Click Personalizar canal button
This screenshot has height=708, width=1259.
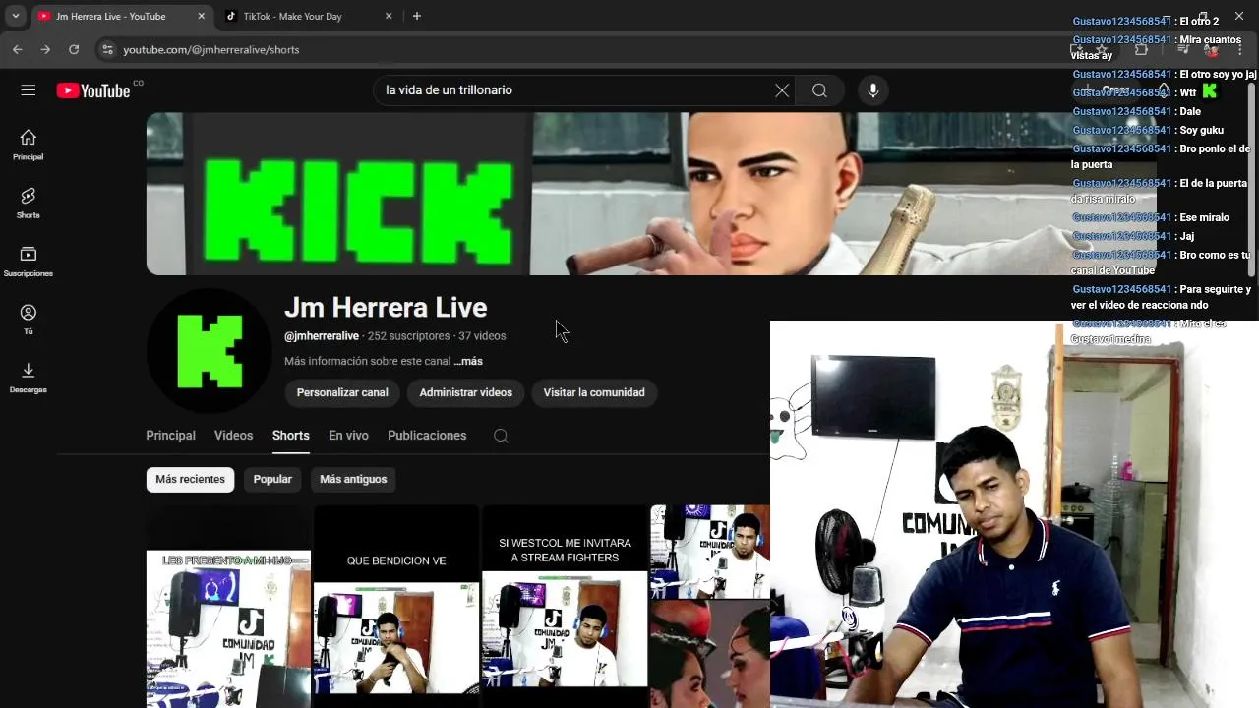(x=342, y=392)
